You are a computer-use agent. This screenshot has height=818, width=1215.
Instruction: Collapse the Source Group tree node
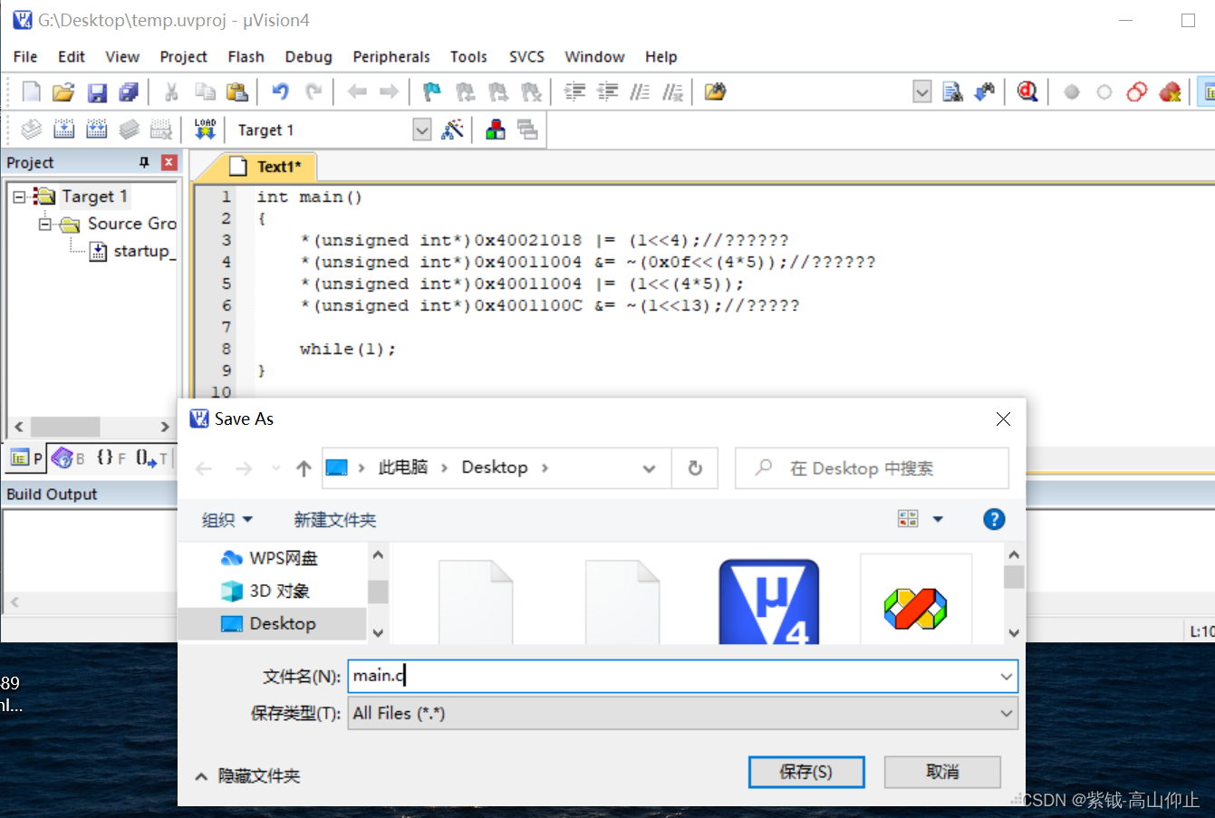46,224
